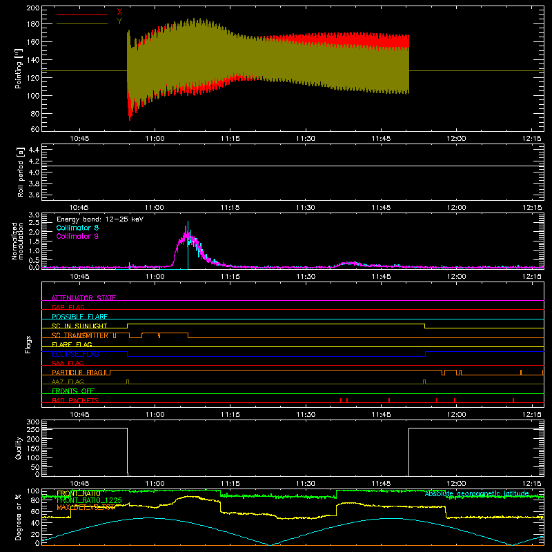552x552 pixels.
Task: Click the 3.6 tick on Roll period axis
Action: [34, 195]
